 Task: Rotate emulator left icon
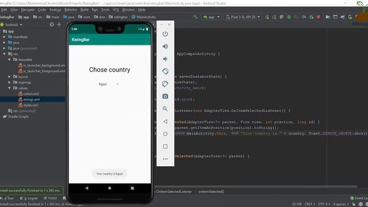click(x=165, y=71)
